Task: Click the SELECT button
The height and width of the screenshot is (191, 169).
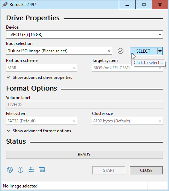Action: pos(144,51)
